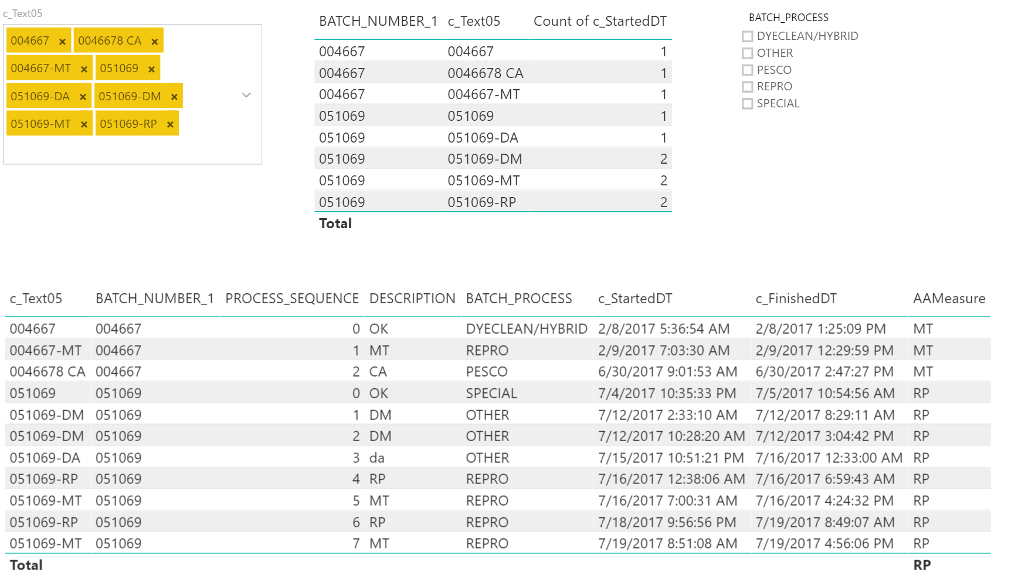Remove the 051069-DM filter chip
This screenshot has height=586, width=1035.
tap(174, 97)
